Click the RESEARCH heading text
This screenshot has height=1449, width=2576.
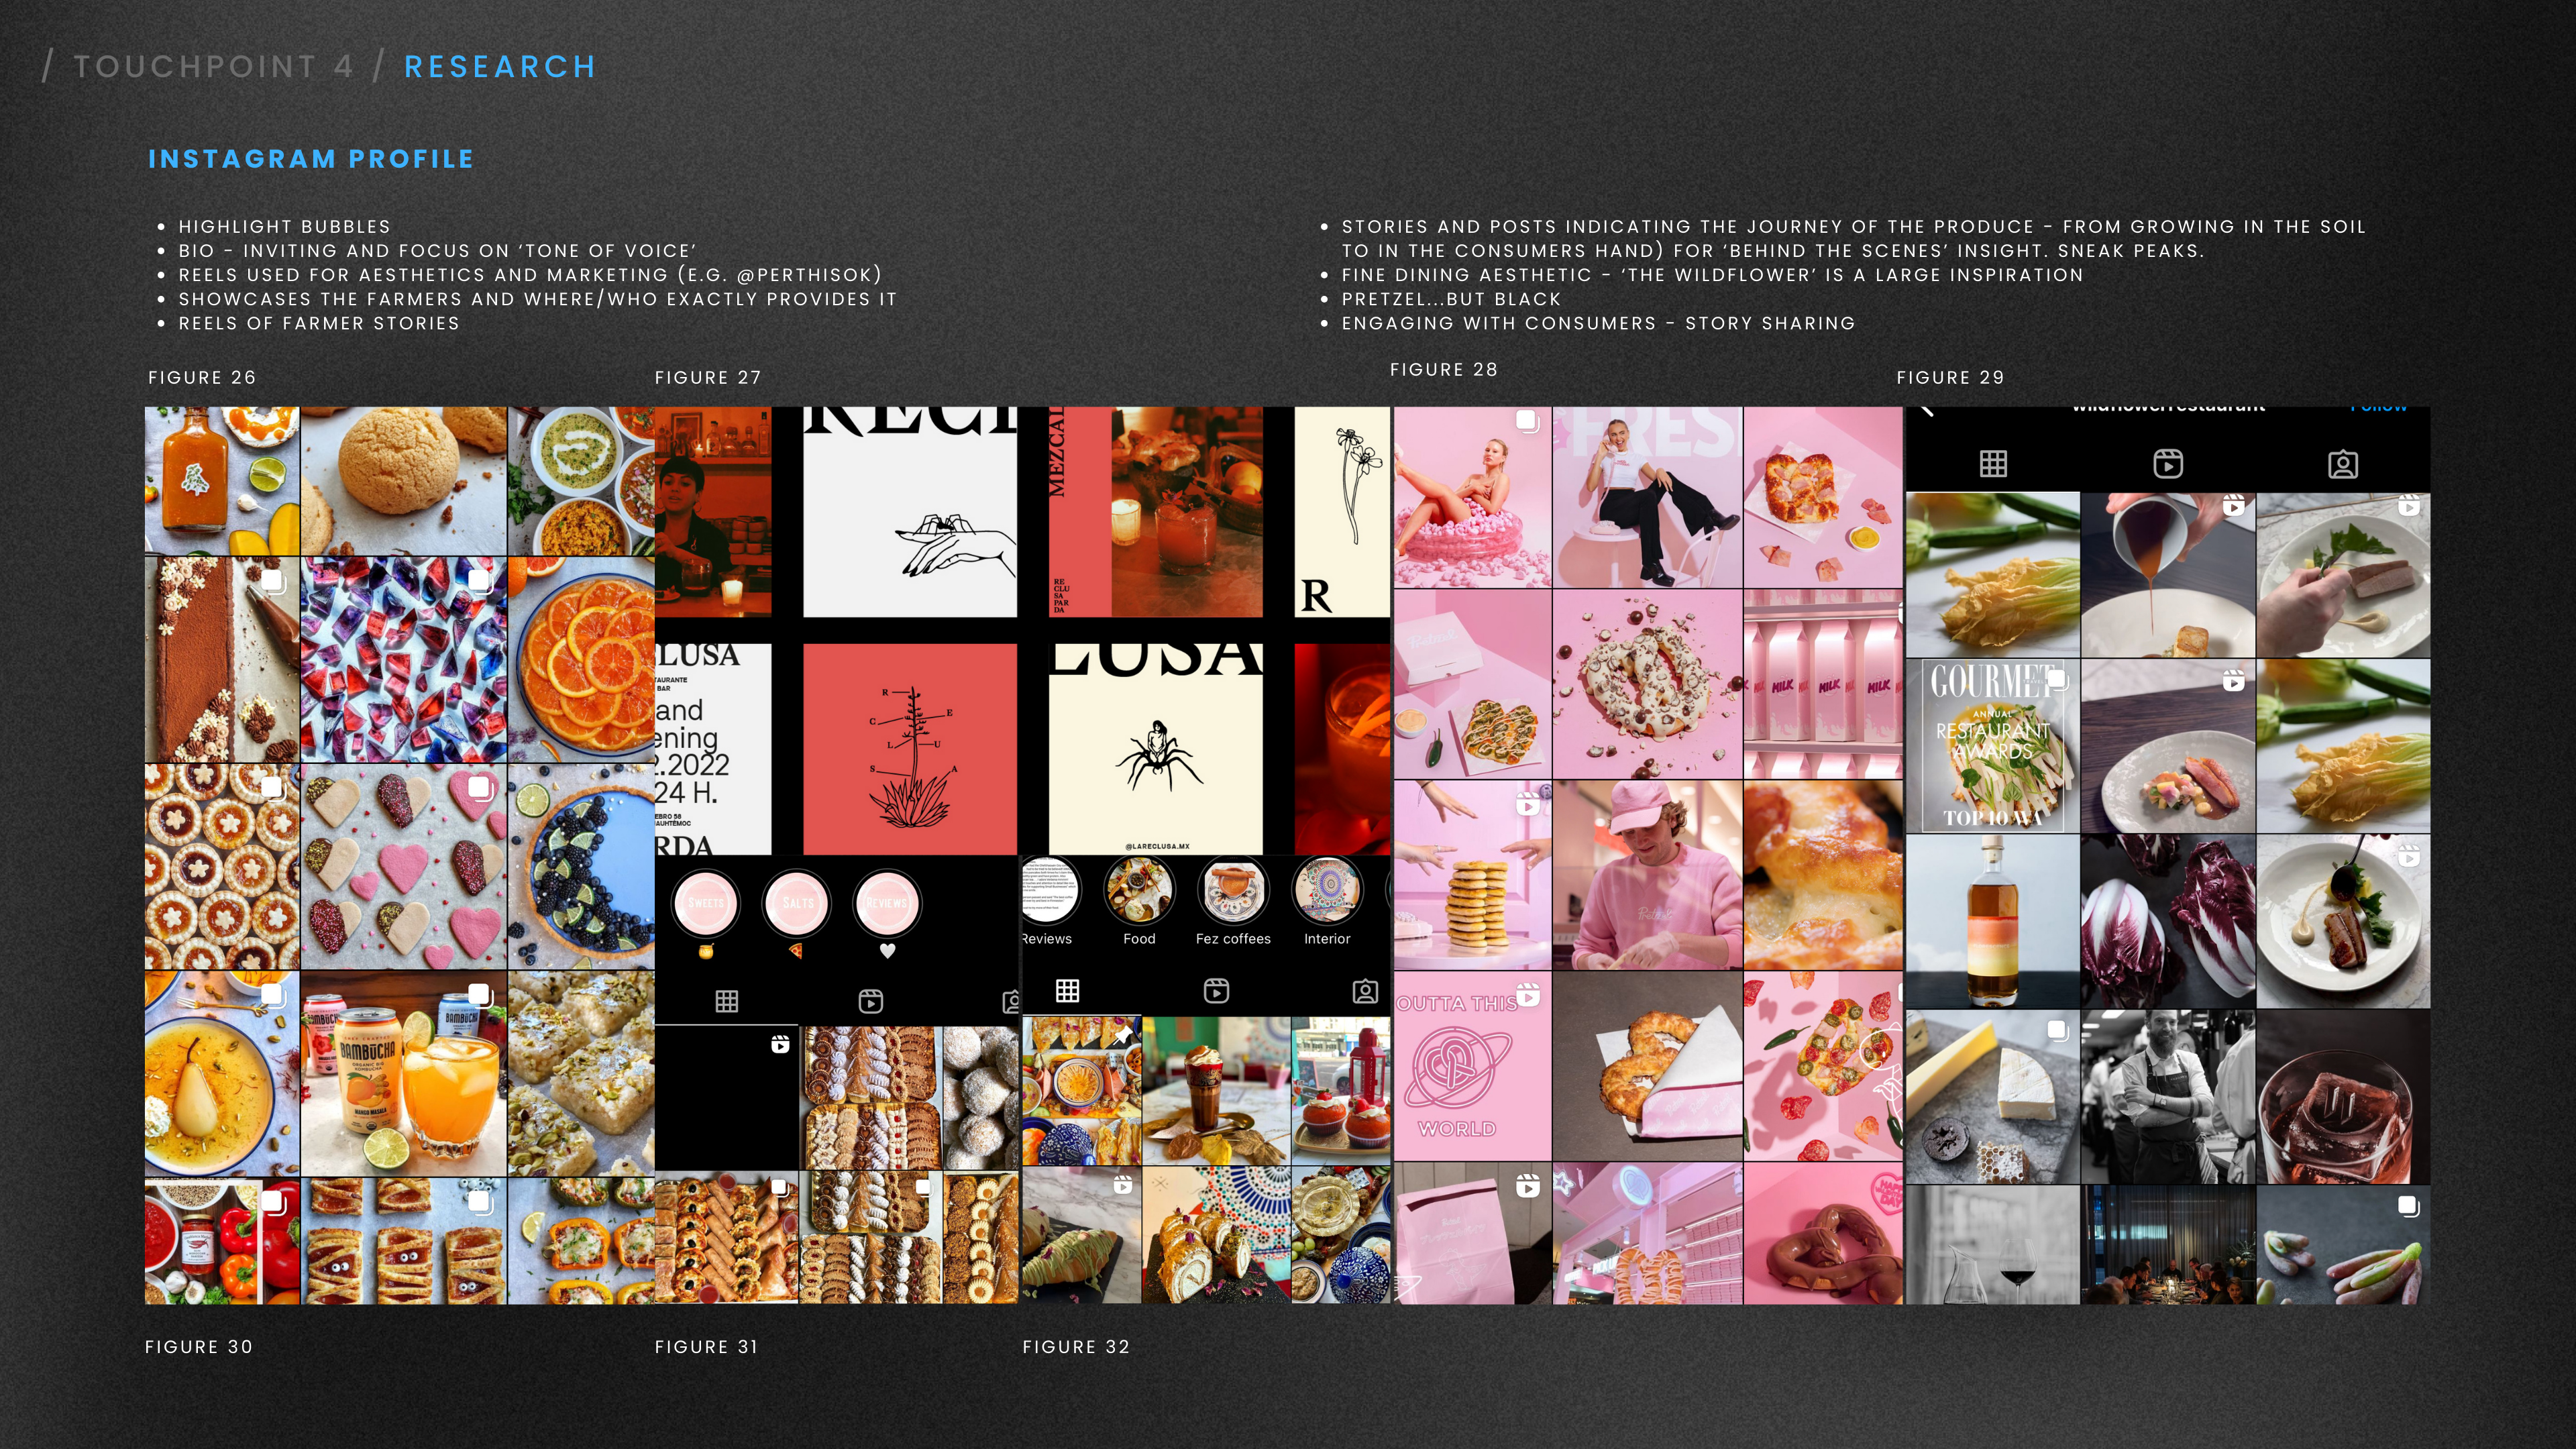(x=500, y=67)
